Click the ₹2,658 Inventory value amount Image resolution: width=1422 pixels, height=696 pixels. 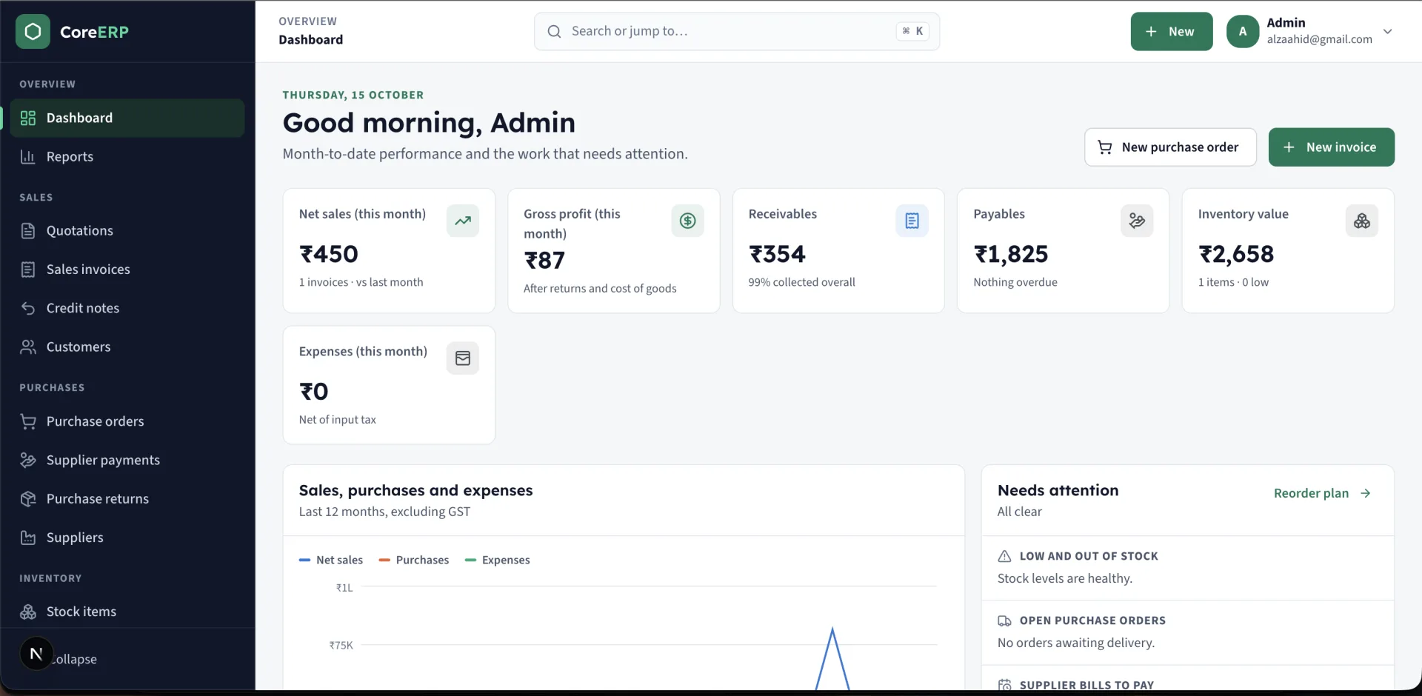point(1236,254)
